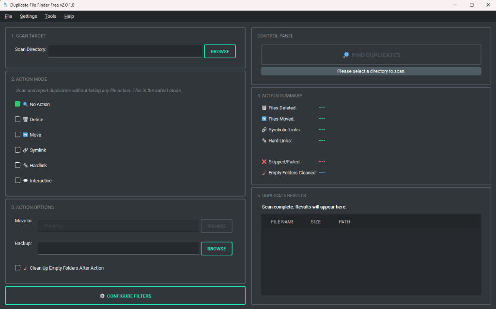Enable Clean Up Empty Folders After Action

pyautogui.click(x=17, y=267)
